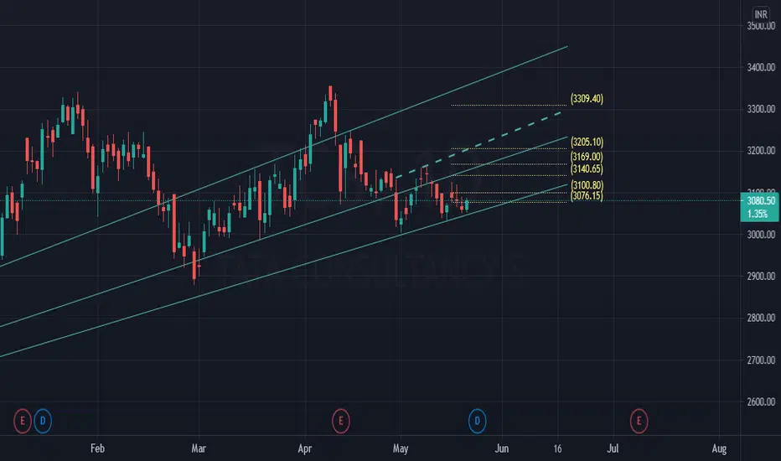Click the earnings E marker in January

coord(22,421)
